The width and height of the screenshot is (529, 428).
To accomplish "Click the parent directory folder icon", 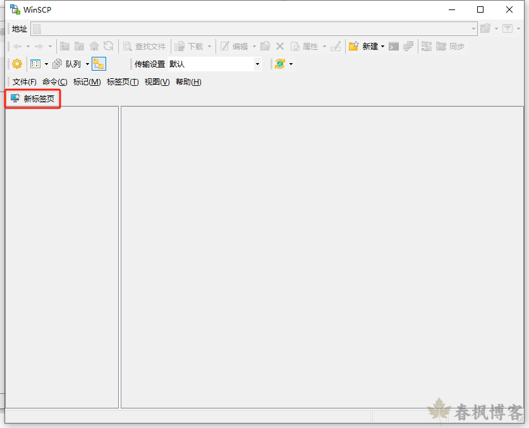I will pos(64,46).
